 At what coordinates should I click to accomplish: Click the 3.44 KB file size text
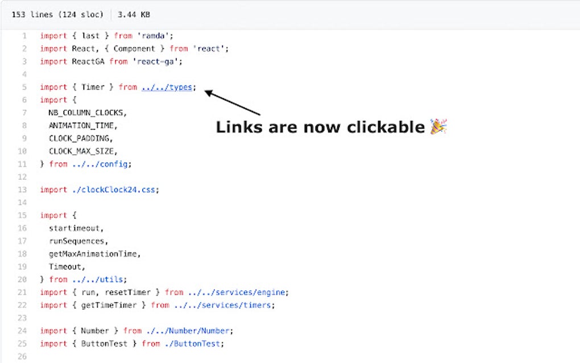134,15
